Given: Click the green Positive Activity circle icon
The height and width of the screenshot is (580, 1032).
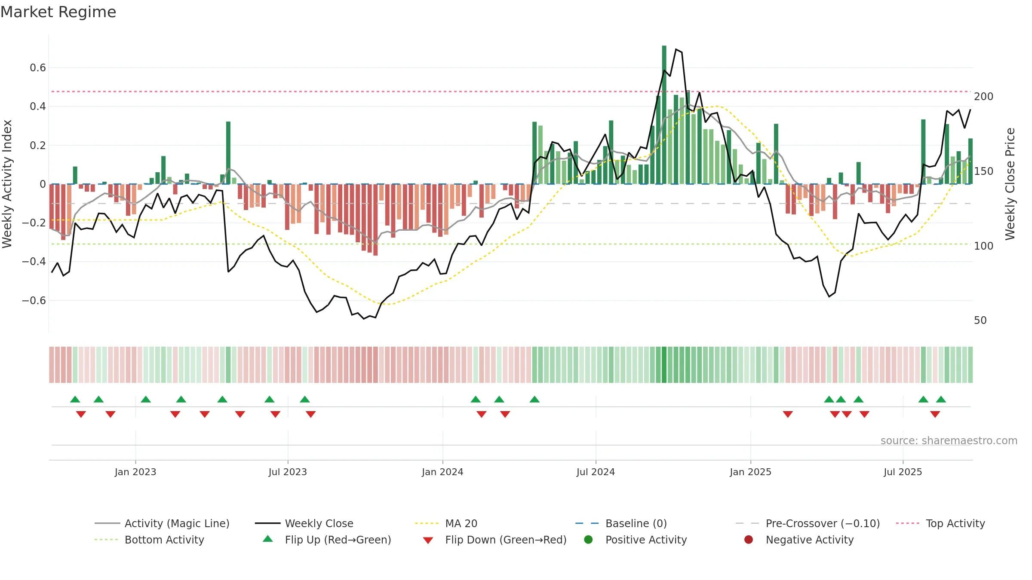Looking at the screenshot, I should point(588,540).
